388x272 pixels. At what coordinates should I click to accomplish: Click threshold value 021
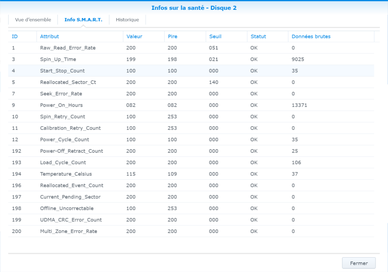click(213, 59)
